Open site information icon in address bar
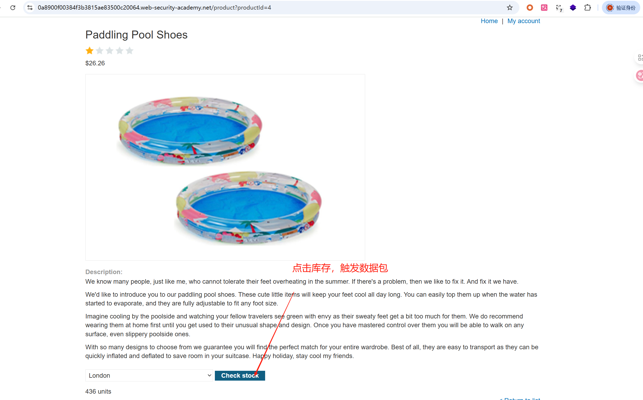 (x=30, y=8)
